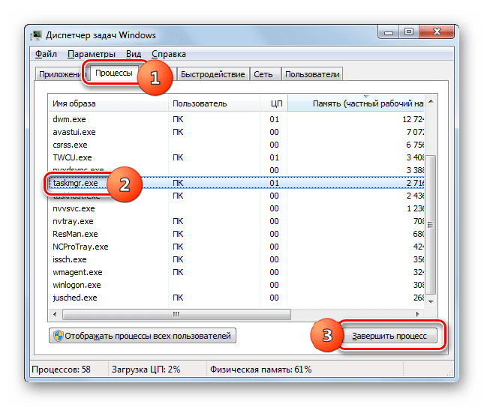Select the wmagent.exe process row
The height and width of the screenshot is (407, 484).
point(236,272)
